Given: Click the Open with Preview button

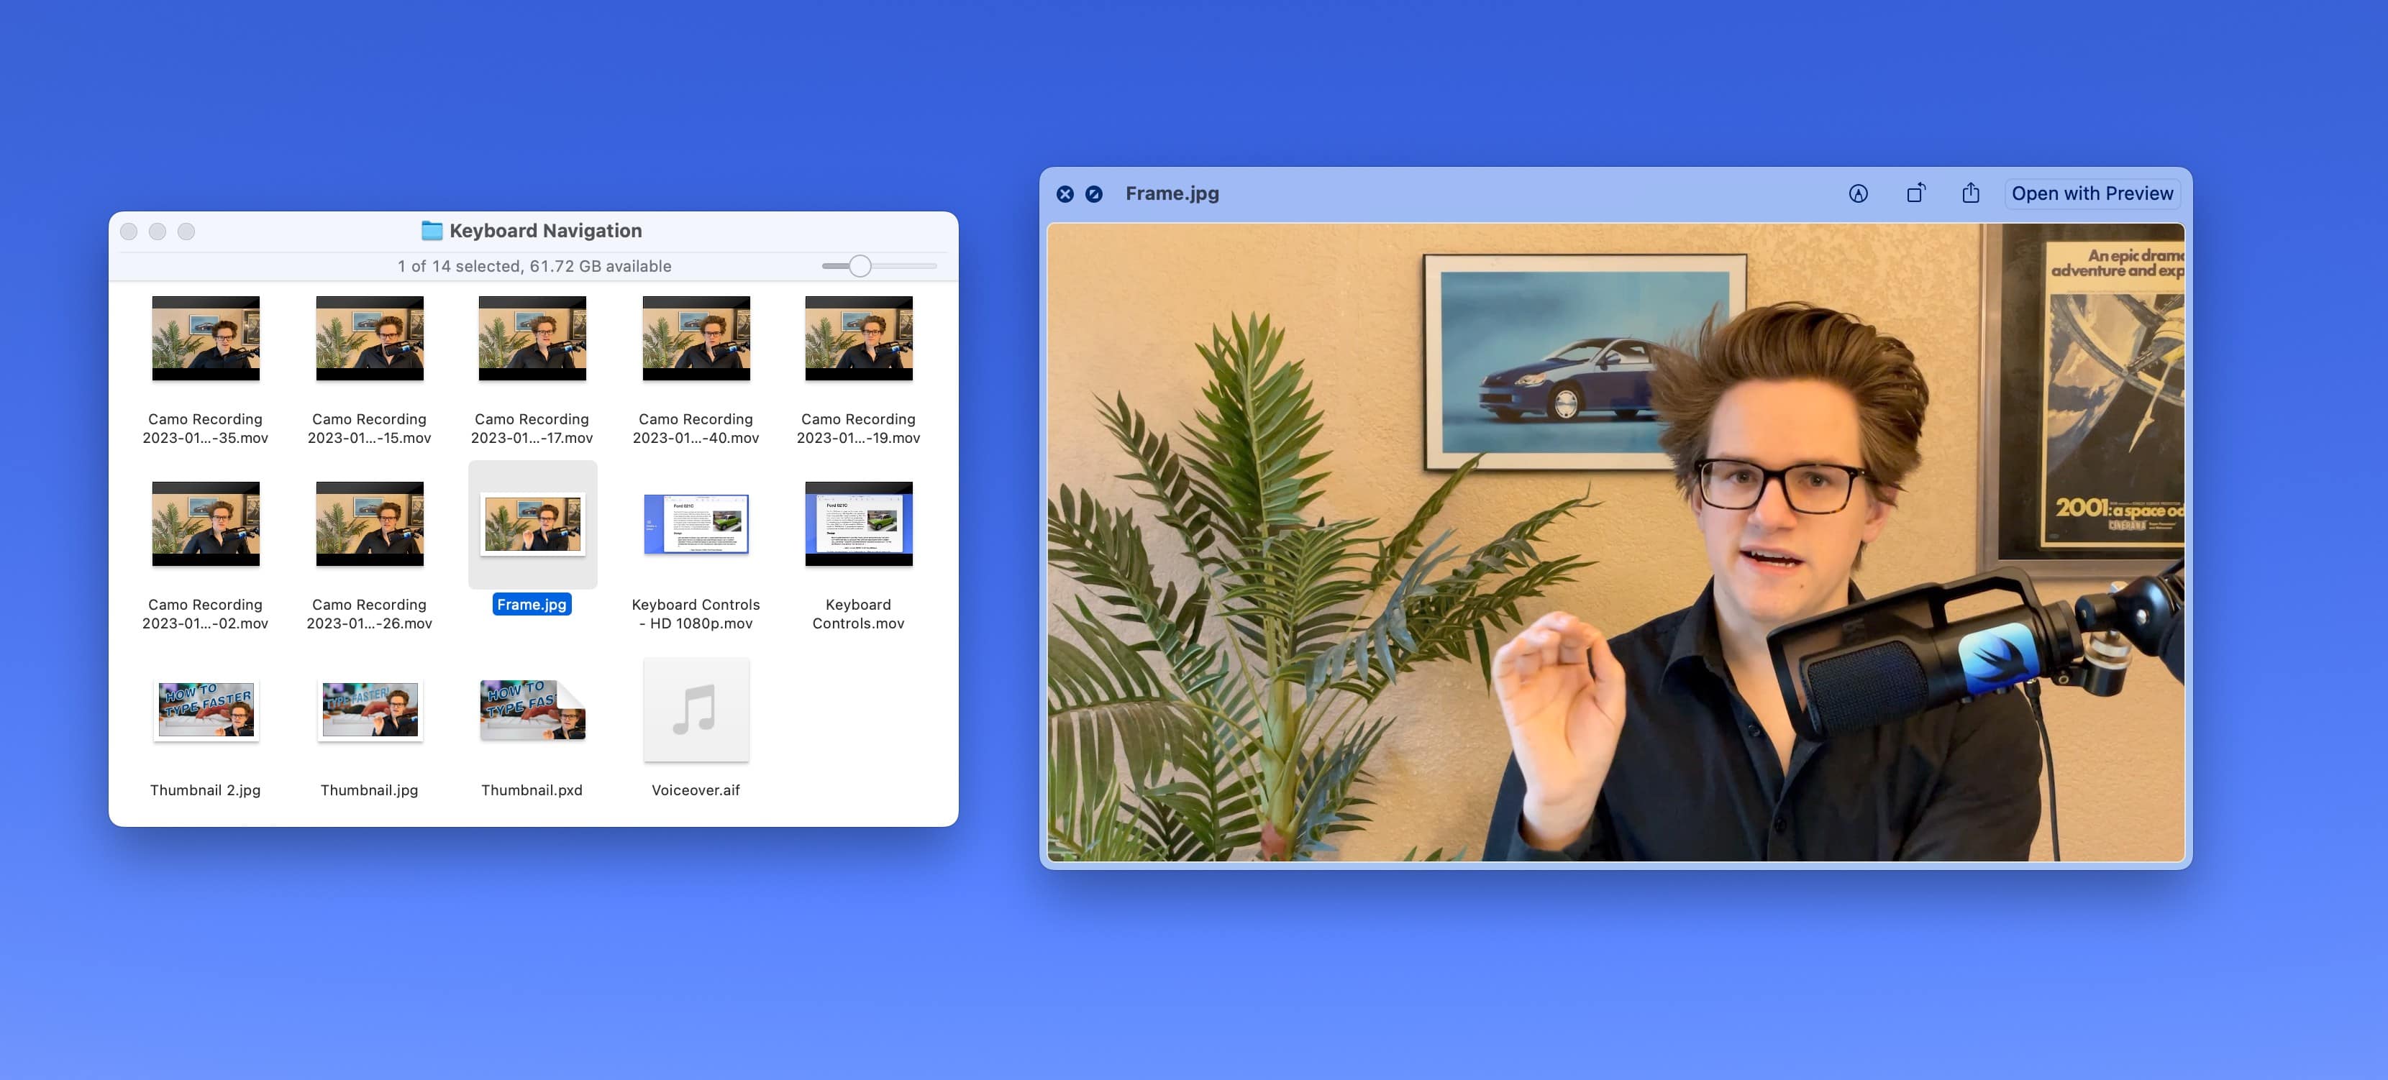Looking at the screenshot, I should (x=2092, y=193).
